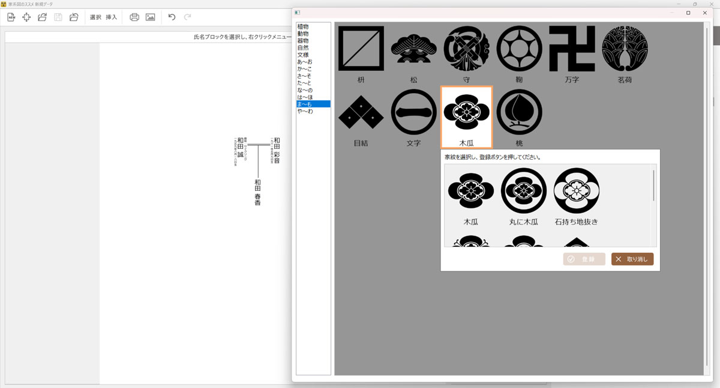This screenshot has width=720, height=388.
Task: Select the 動物 category
Action: [x=313, y=34]
